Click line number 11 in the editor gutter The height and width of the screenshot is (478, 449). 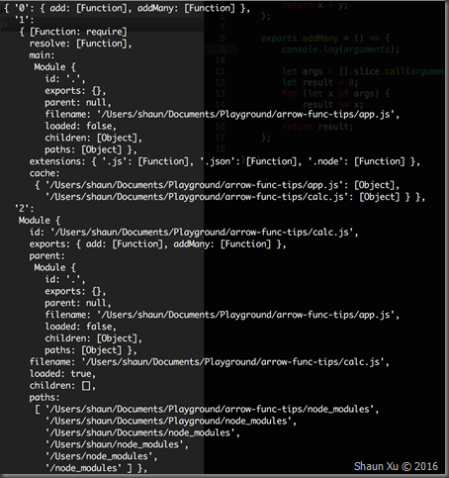pos(220,71)
